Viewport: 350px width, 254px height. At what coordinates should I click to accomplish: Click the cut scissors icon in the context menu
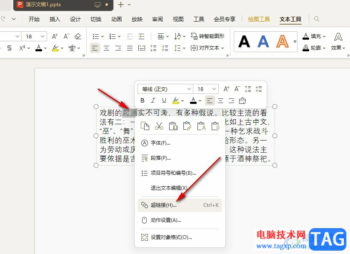pos(159,126)
